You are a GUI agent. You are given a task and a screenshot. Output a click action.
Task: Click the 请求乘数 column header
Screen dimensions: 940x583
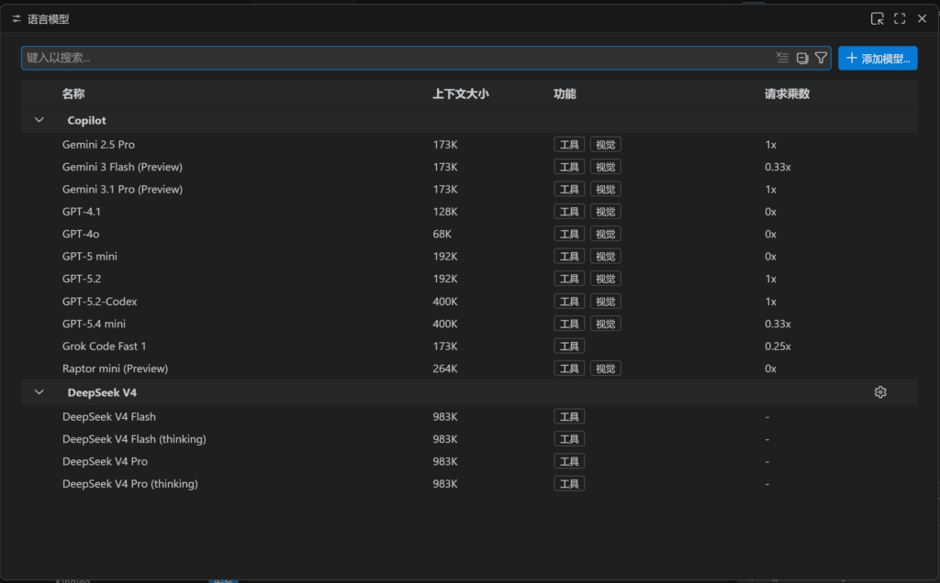coord(787,93)
